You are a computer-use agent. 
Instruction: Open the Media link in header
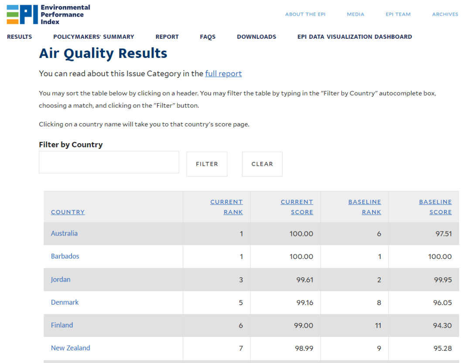[355, 14]
